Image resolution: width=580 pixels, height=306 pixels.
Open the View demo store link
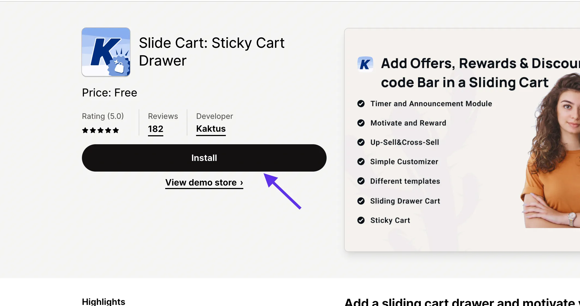point(204,183)
